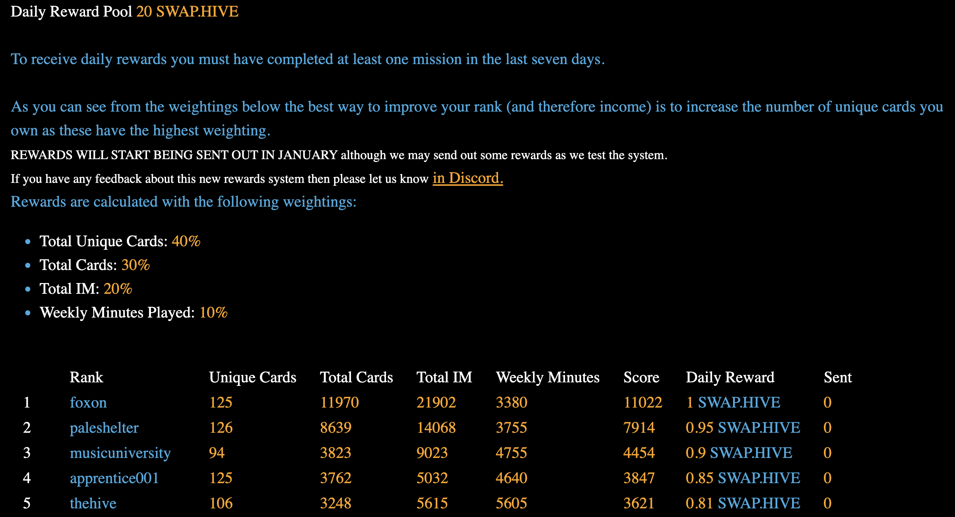
Task: Select foxon's weekly minutes 3380
Action: 511,403
